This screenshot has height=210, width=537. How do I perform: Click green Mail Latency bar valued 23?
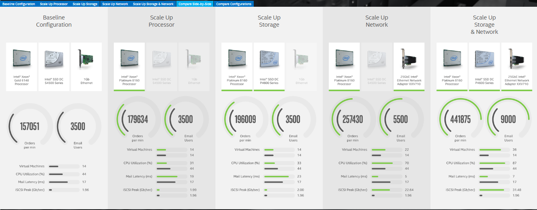tap(279, 176)
